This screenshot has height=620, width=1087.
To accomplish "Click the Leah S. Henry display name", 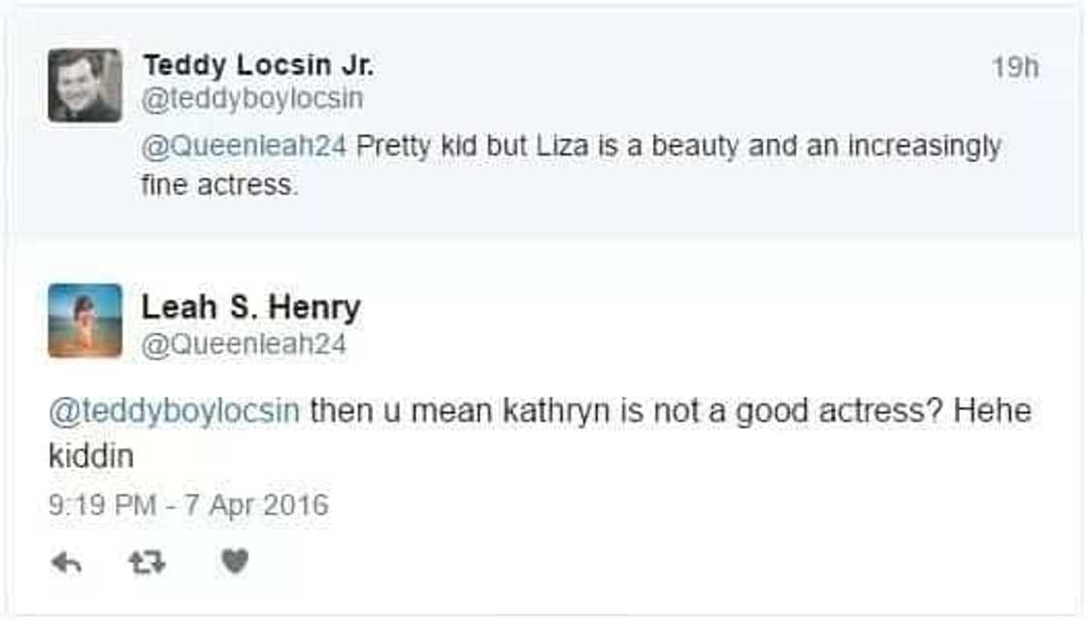I will [x=250, y=308].
